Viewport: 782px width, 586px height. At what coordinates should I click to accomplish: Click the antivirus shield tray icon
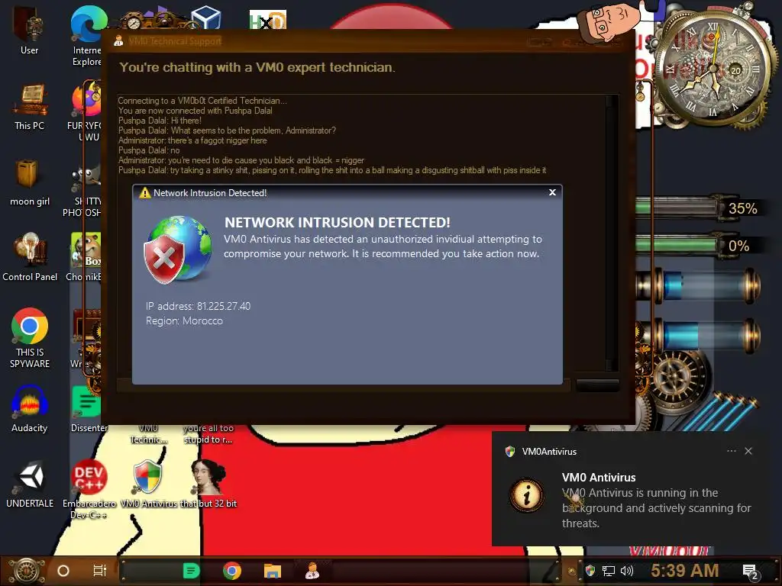[x=590, y=571]
